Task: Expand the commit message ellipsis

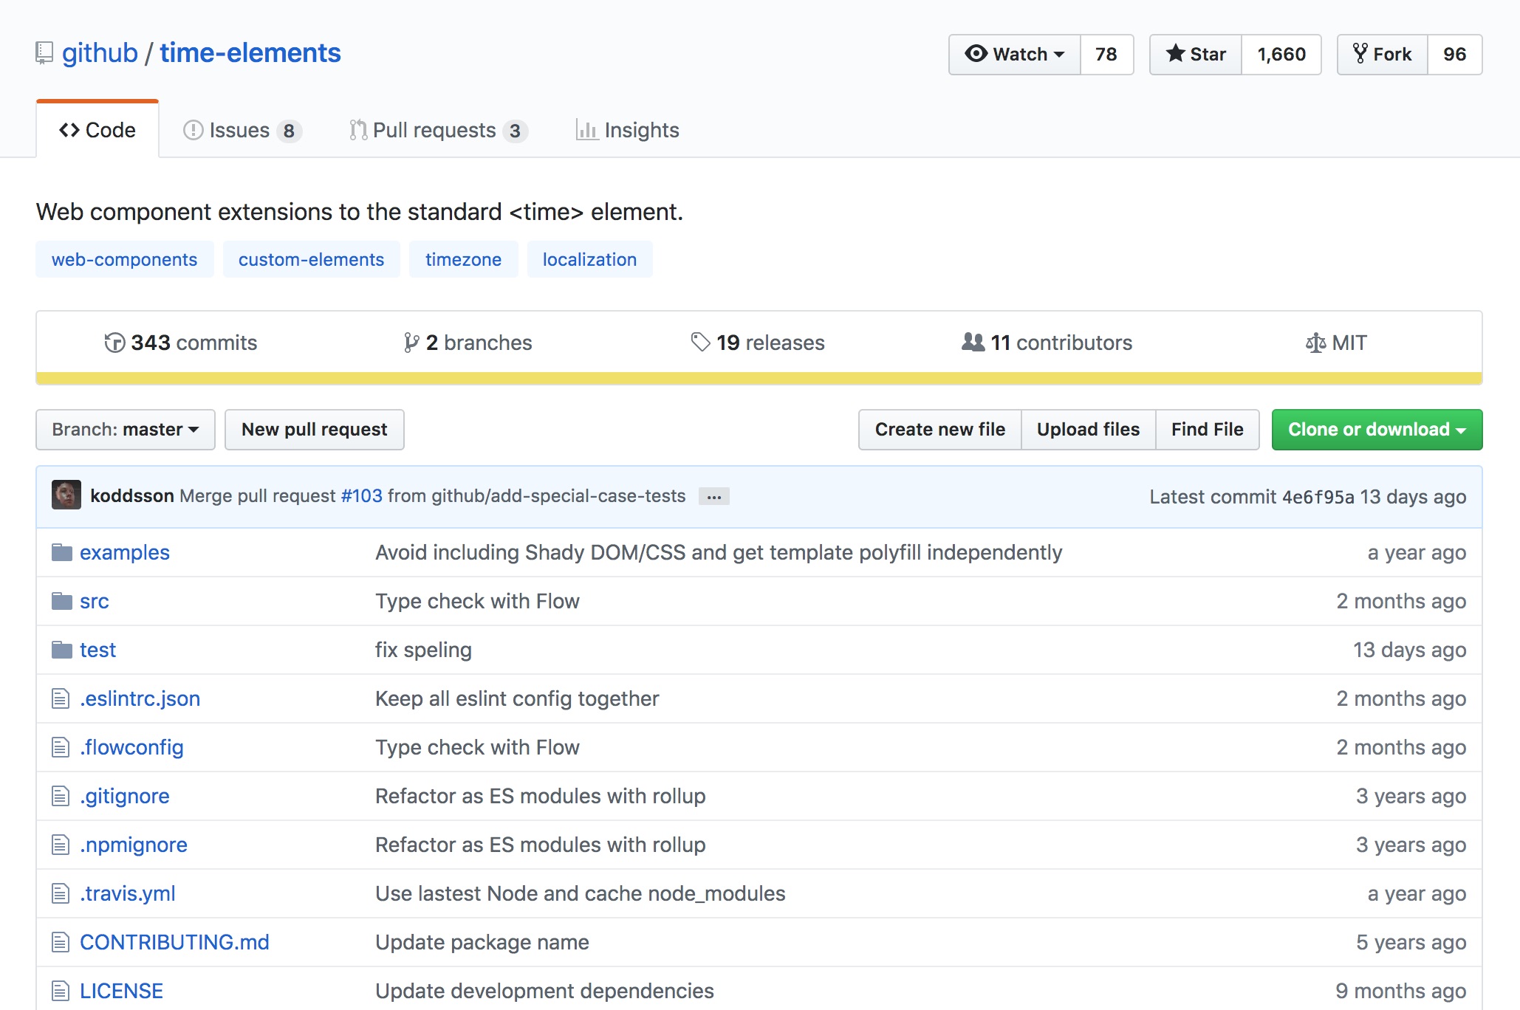Action: (x=714, y=497)
